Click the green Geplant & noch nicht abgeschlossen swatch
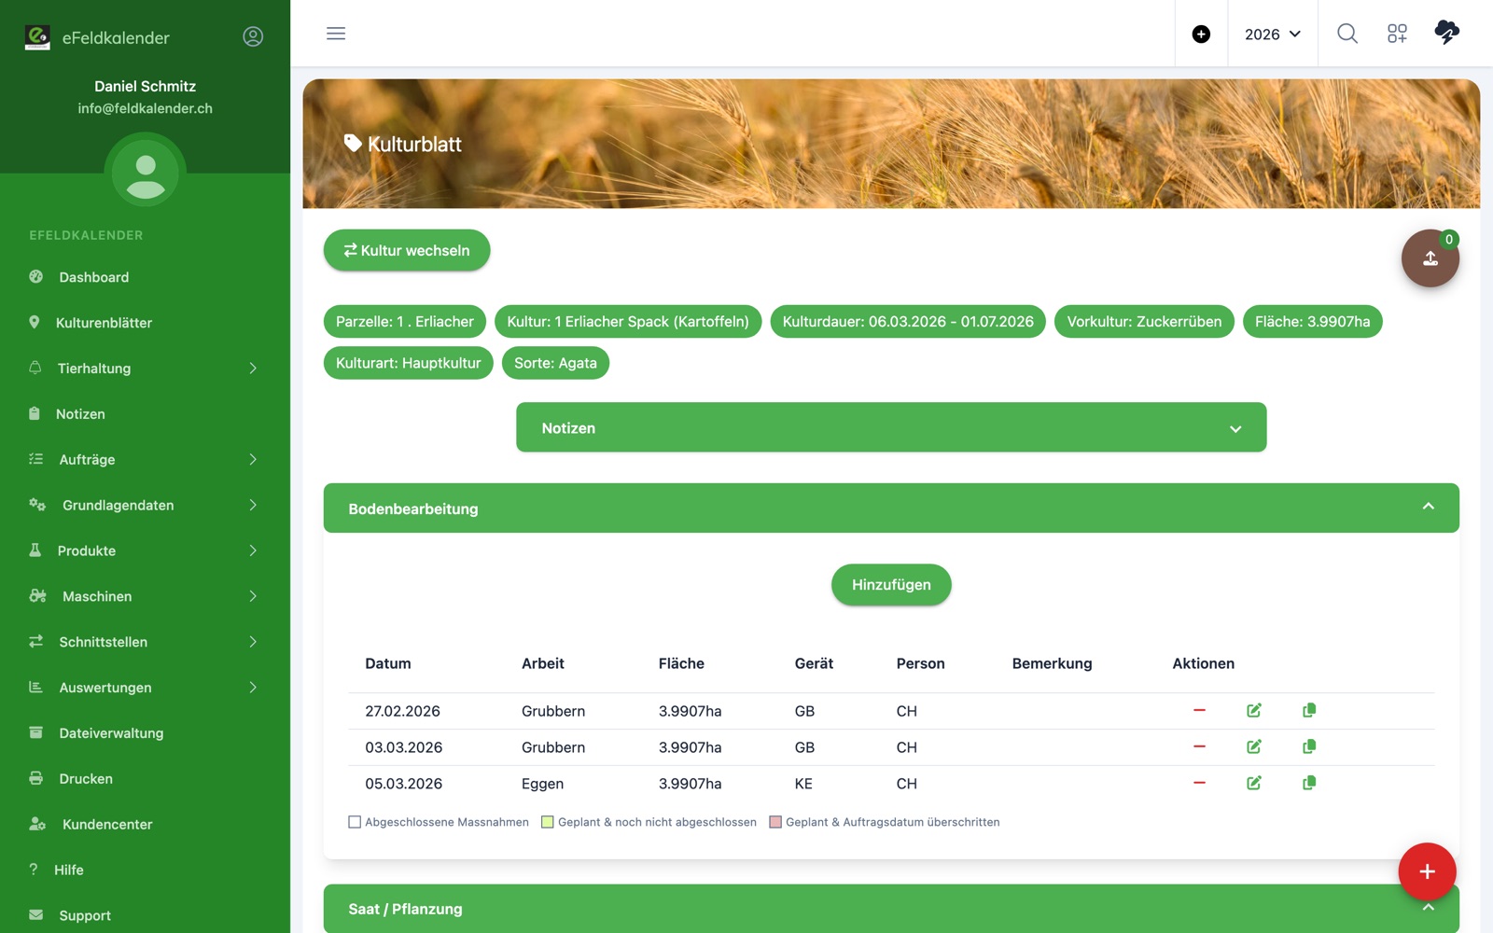 point(548,822)
